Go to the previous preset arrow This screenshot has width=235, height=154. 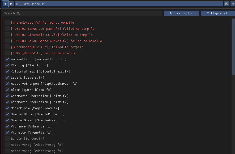5,4
